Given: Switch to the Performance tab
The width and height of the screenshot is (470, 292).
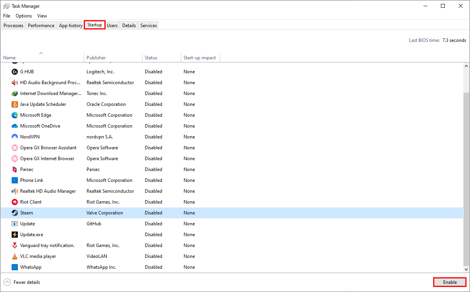Looking at the screenshot, I should (x=41, y=26).
